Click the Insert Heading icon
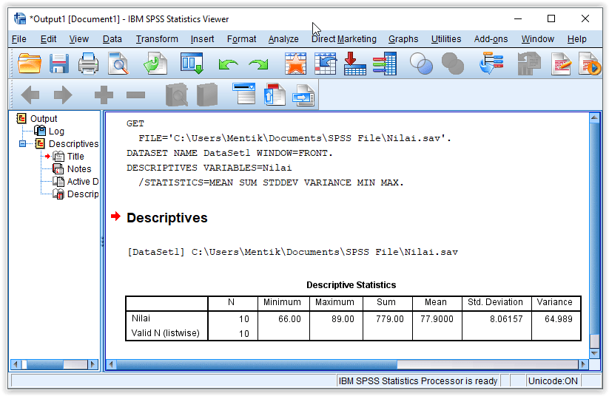609x396 pixels. pos(244,94)
